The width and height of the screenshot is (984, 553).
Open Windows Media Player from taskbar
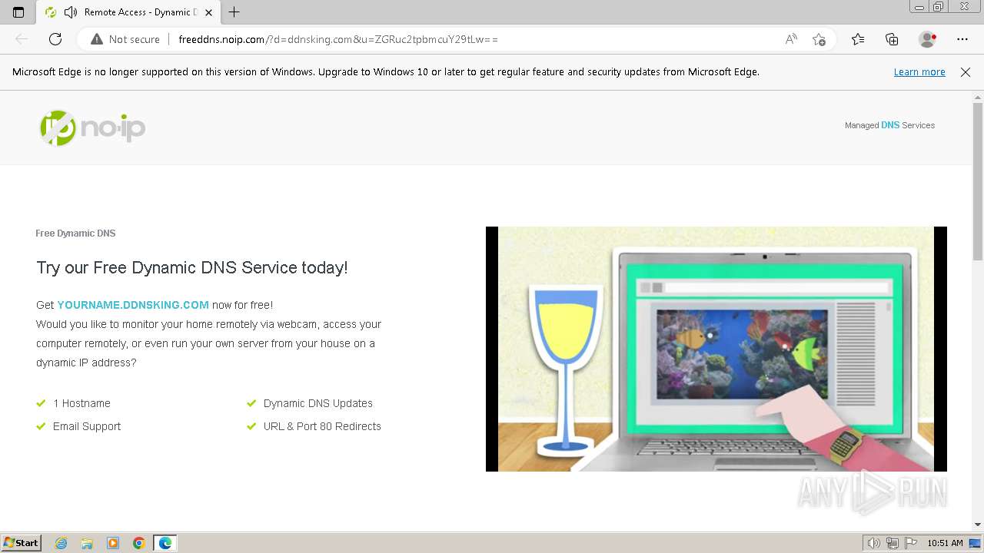[x=113, y=543]
